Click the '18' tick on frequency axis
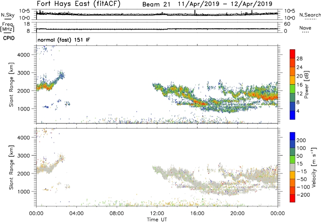Viewport: 321px width, 222px height. point(27,24)
